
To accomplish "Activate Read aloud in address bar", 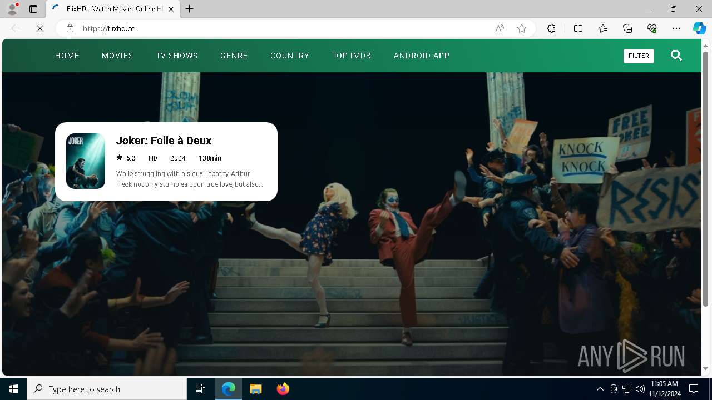I will point(500,28).
